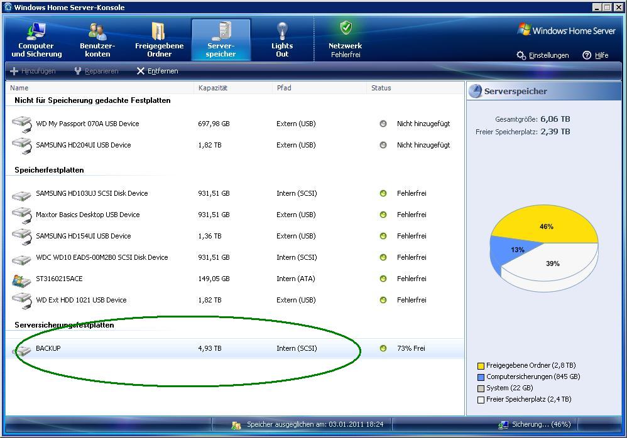The image size is (627, 438).
Task: Open Einstellungen settings
Action: coord(543,55)
